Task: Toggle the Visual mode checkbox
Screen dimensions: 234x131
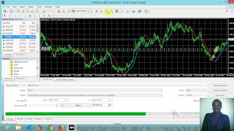Action: pyautogui.click(x=26, y=105)
